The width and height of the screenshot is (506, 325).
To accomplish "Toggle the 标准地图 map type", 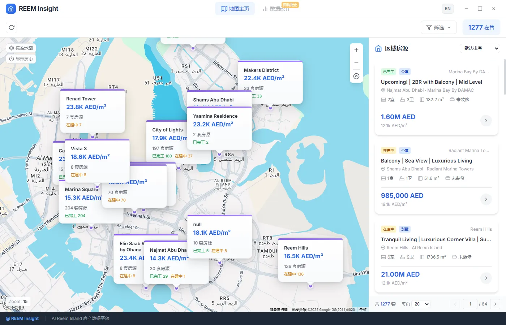I will [x=21, y=48].
